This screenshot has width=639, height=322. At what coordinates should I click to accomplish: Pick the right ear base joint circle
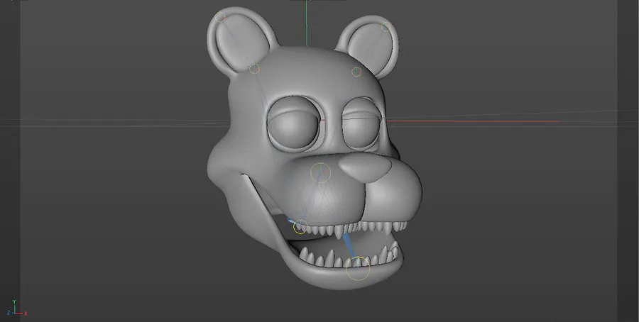click(x=356, y=72)
